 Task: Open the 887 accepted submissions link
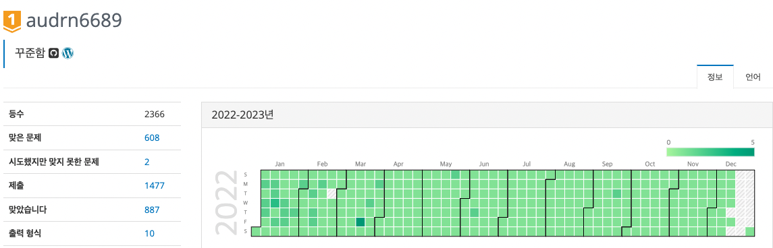tap(152, 210)
